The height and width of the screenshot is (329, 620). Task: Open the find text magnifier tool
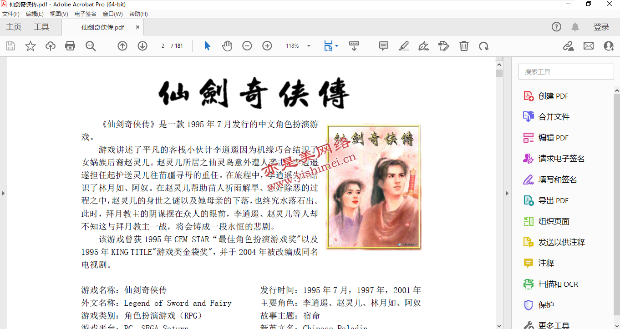pyautogui.click(x=91, y=46)
